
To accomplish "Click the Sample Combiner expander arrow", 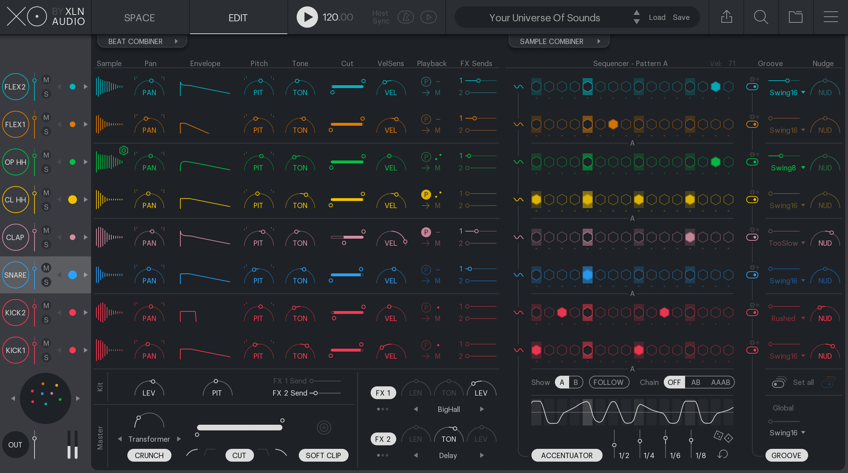I will pos(599,41).
